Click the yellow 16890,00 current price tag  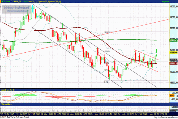174,52
